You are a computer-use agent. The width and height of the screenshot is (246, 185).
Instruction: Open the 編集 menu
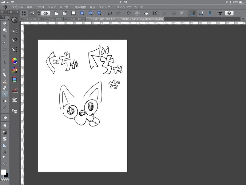[29, 7]
